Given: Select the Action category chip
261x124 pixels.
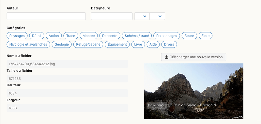Looking at the screenshot, I should 54,36.
